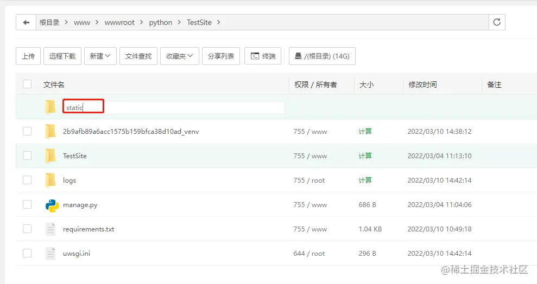Calculate size of TestSite folder via 计算
The image size is (537, 284).
365,156
